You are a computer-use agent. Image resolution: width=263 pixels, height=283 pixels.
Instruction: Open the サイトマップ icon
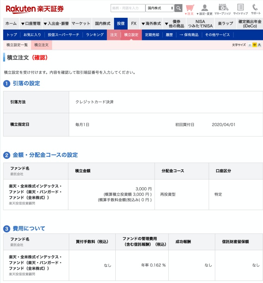pyautogui.click(x=240, y=10)
